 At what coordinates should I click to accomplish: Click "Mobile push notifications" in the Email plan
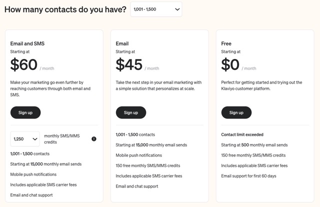139,155
